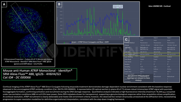Viewport: 181px width, 102px height.
Task: Click the 'Pinhole' row label
Action: point(127,45)
